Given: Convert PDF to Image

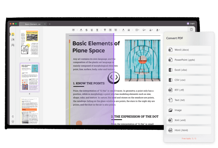Looking at the screenshot, I should point(189,110).
